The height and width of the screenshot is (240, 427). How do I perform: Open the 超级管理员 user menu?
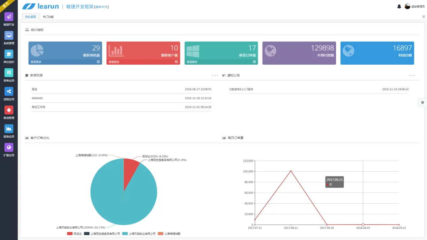[x=418, y=6]
